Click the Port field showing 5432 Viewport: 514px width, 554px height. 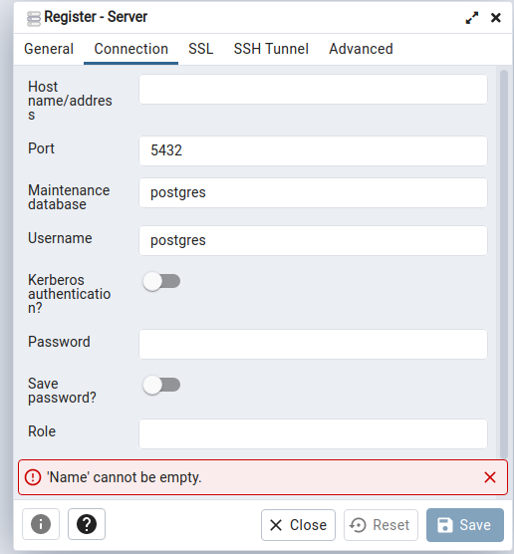314,150
